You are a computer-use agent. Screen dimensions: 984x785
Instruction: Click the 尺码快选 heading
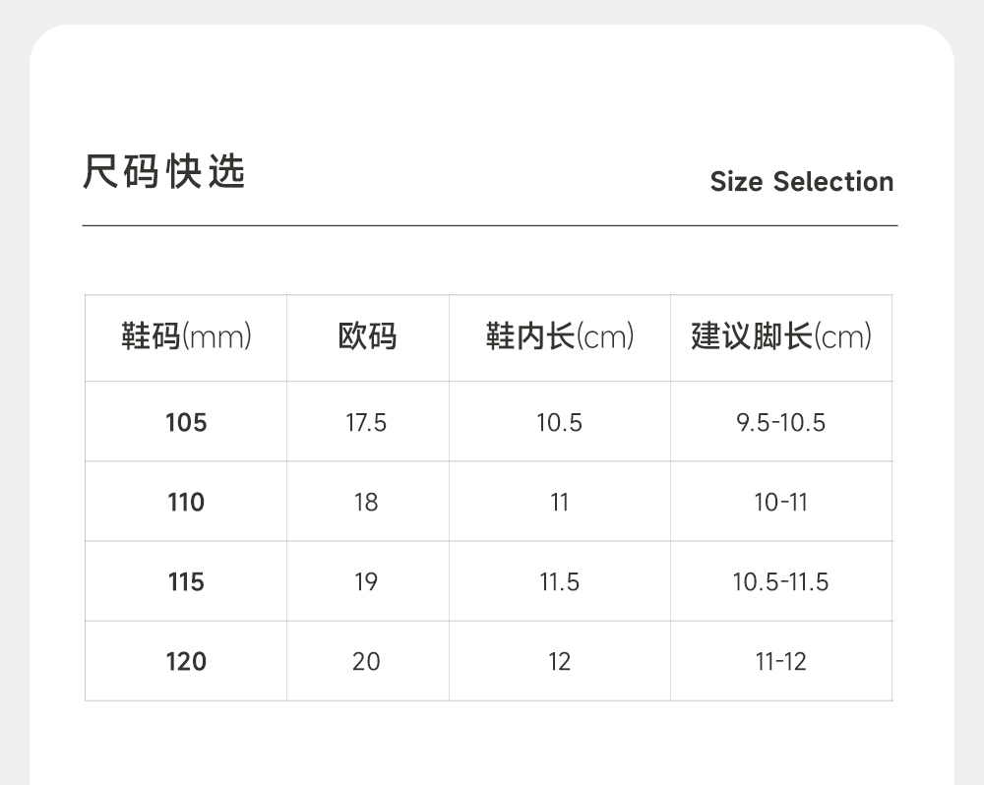164,172
